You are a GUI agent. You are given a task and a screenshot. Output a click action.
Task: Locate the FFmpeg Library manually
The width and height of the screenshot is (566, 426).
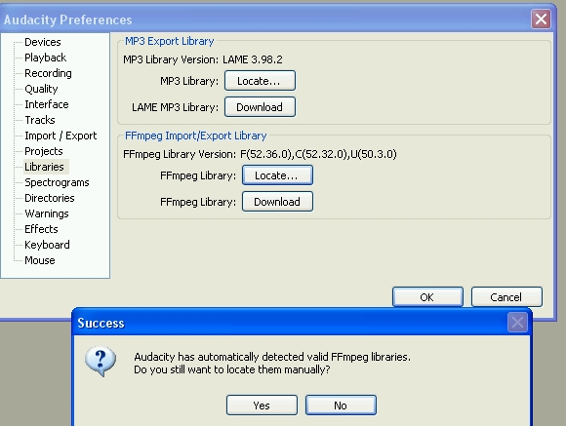pyautogui.click(x=277, y=175)
